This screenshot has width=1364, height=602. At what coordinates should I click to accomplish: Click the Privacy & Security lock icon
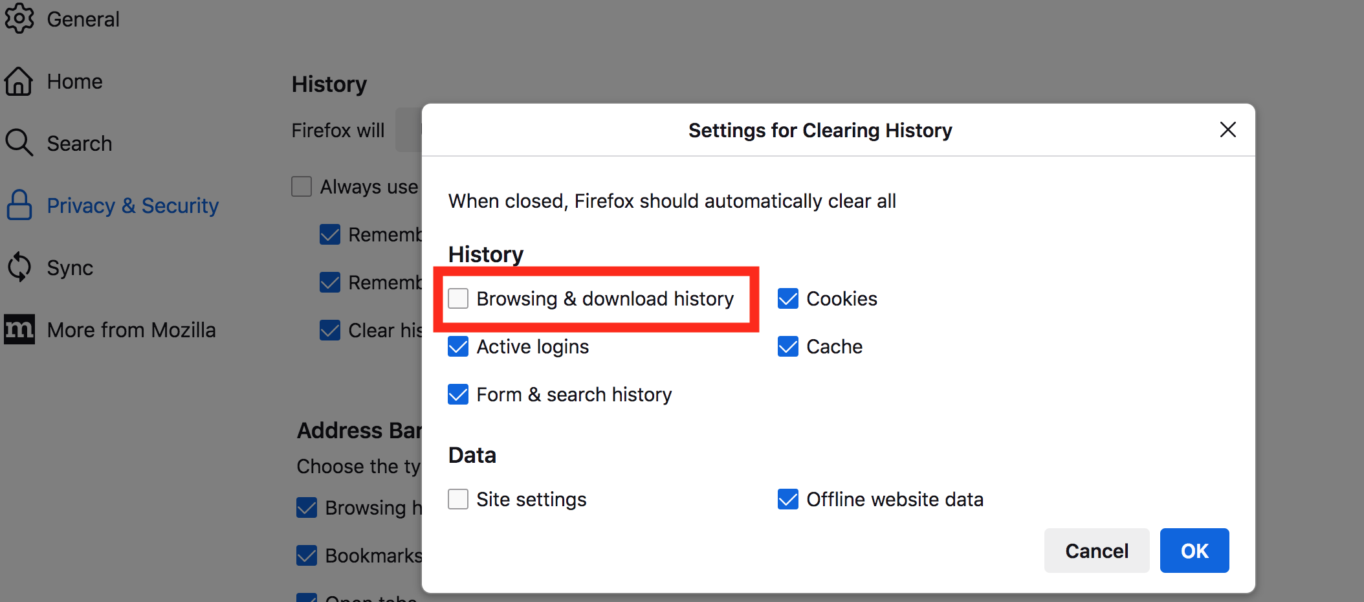pos(19,205)
